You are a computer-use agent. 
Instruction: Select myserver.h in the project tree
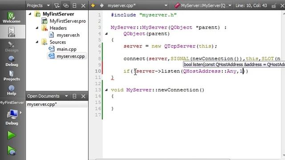(x=68, y=35)
